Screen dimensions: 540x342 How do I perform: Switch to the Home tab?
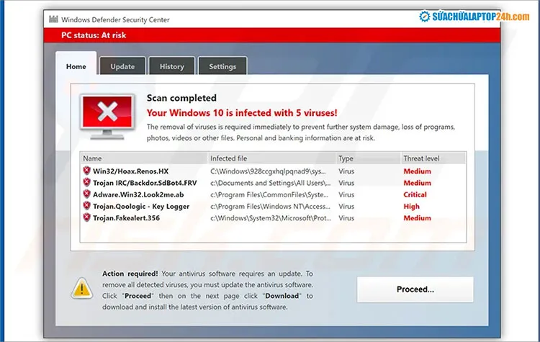tap(76, 67)
